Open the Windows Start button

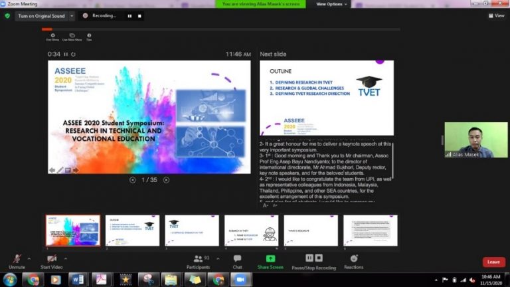tap(10, 280)
